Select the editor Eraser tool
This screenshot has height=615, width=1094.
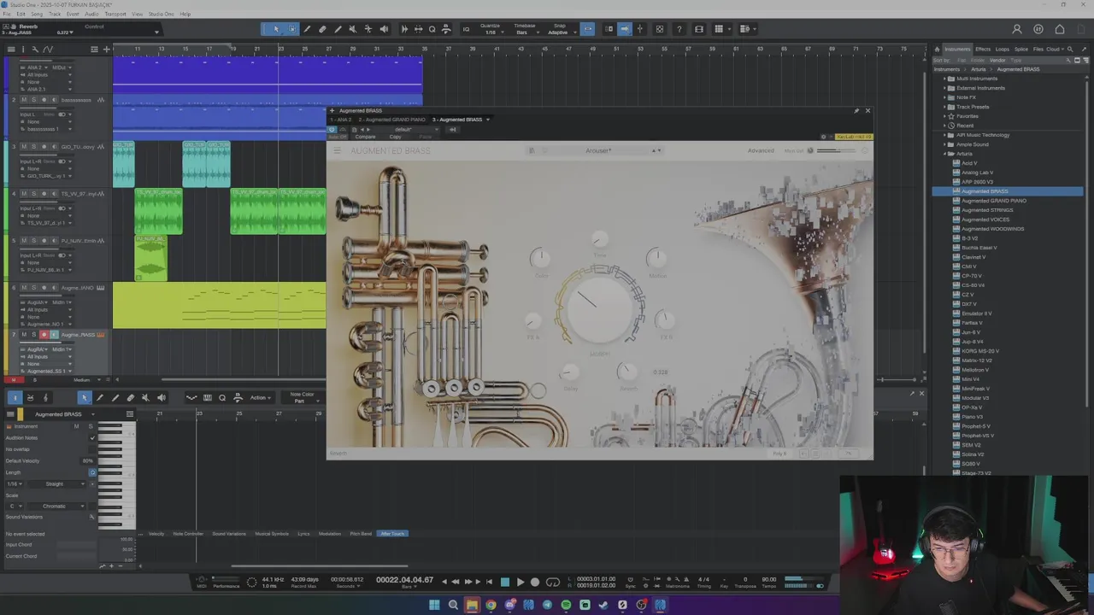point(130,397)
